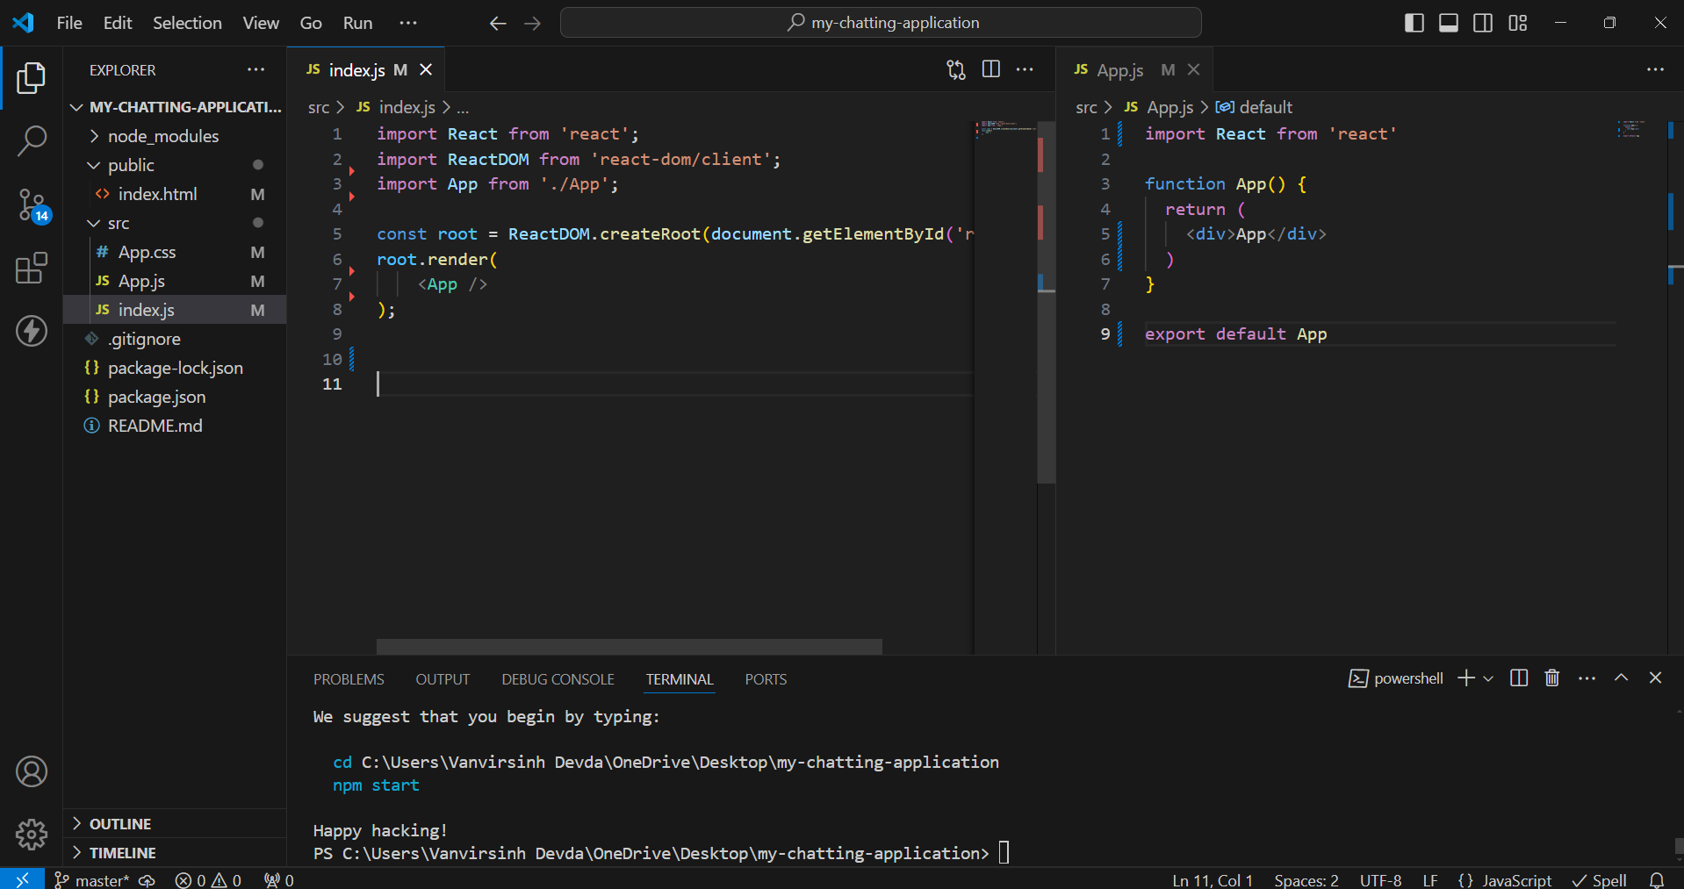
Task: Click the Remote window indicator in status bar
Action: tap(22, 878)
